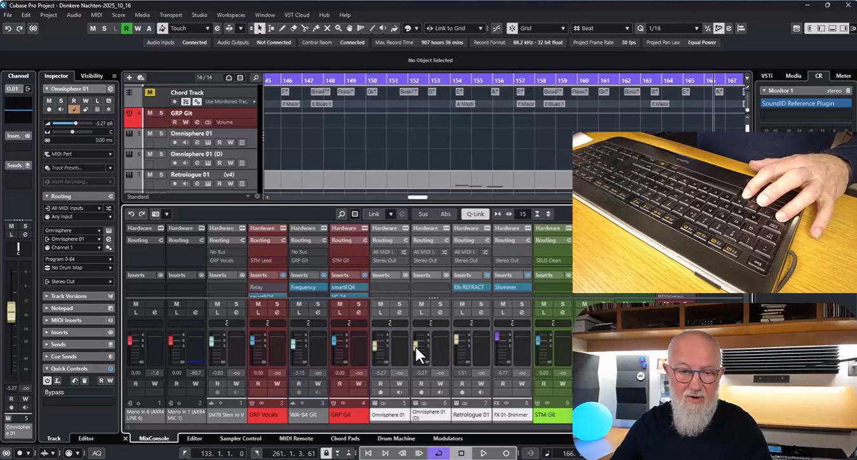
Task: Pick the Eraser tool in toolbar
Action: pos(294,29)
